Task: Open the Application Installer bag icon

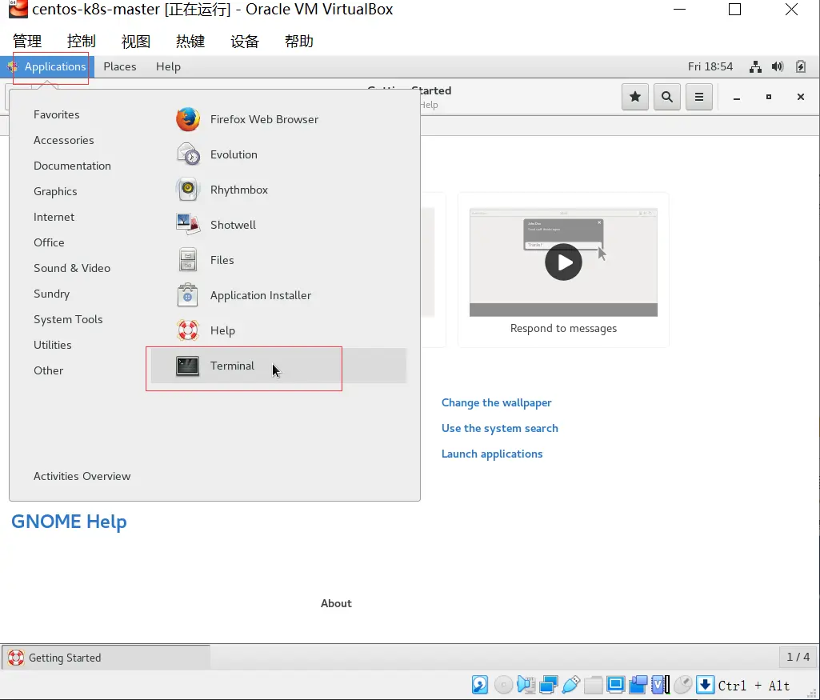Action: [x=188, y=295]
